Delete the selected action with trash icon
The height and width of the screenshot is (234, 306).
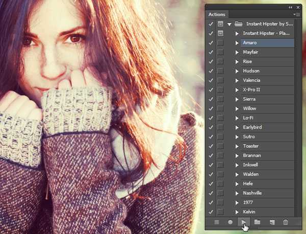click(x=286, y=222)
